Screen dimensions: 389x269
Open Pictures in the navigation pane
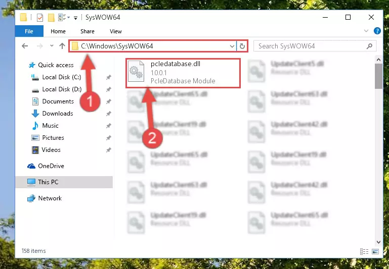pyautogui.click(x=53, y=138)
